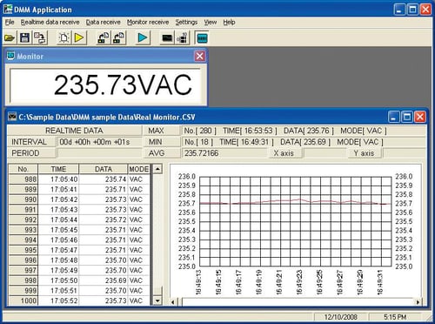
Task: Select table row number 990
Action: pyautogui.click(x=23, y=199)
